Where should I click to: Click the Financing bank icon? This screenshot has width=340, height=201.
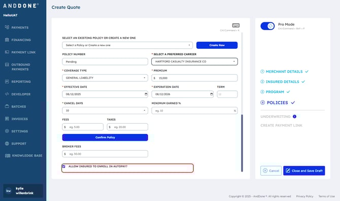[x=7, y=40]
